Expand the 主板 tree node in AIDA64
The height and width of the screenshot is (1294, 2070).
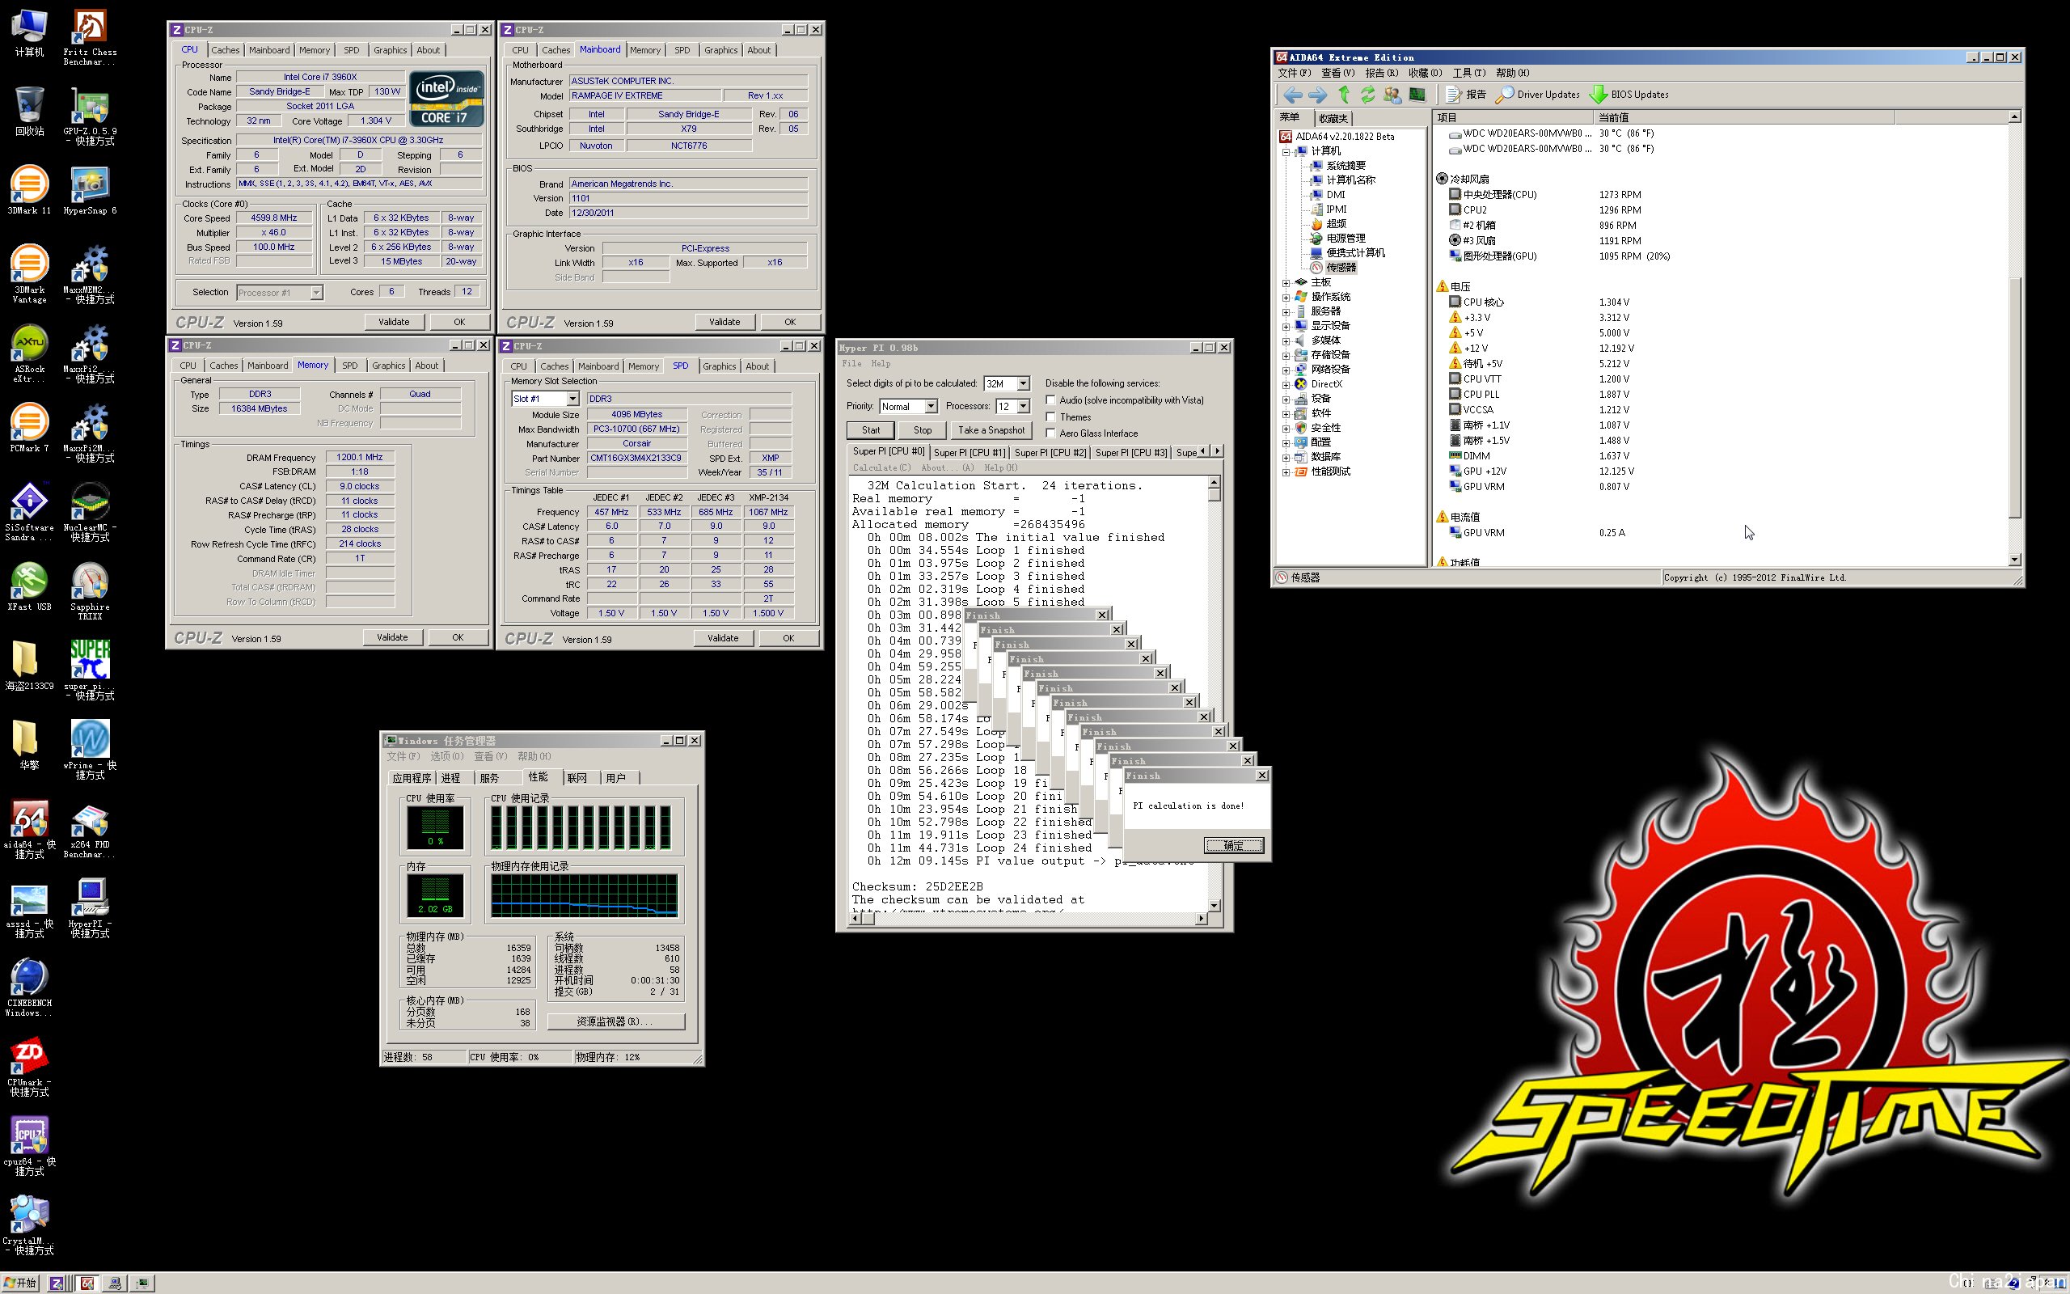tap(1286, 282)
